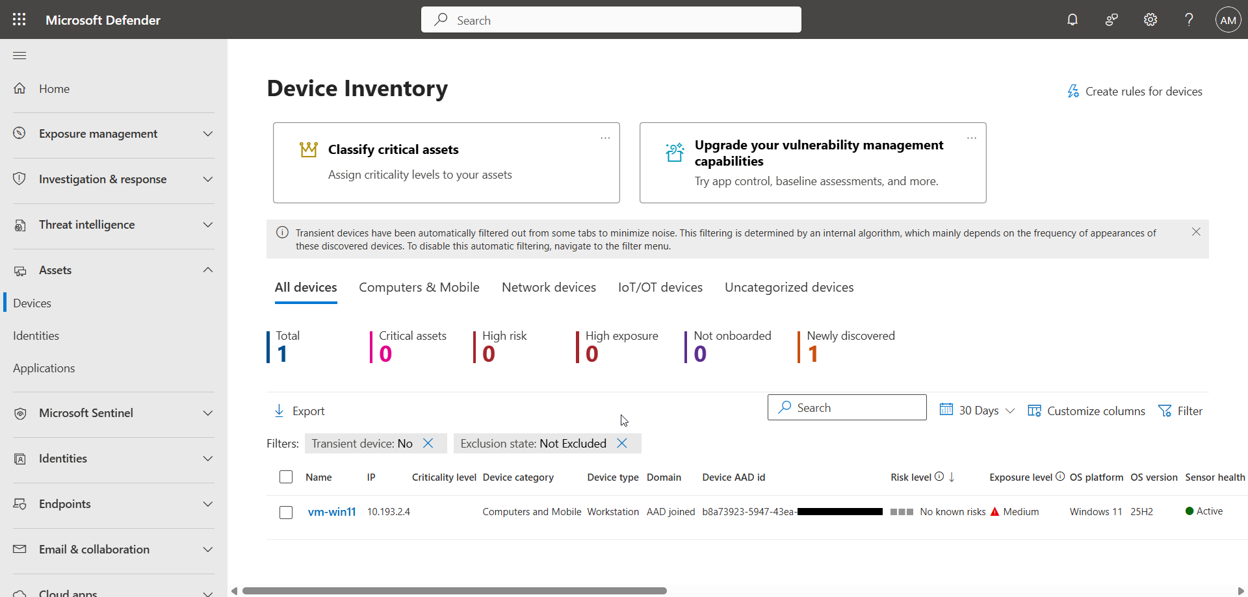Viewport: 1248px width, 597px height.
Task: Select all devices header checkbox
Action: click(x=286, y=477)
